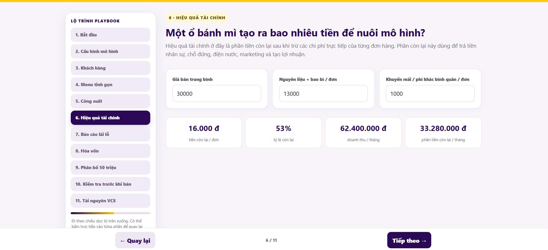Click the Giá bán trung bình input

pyautogui.click(x=217, y=93)
